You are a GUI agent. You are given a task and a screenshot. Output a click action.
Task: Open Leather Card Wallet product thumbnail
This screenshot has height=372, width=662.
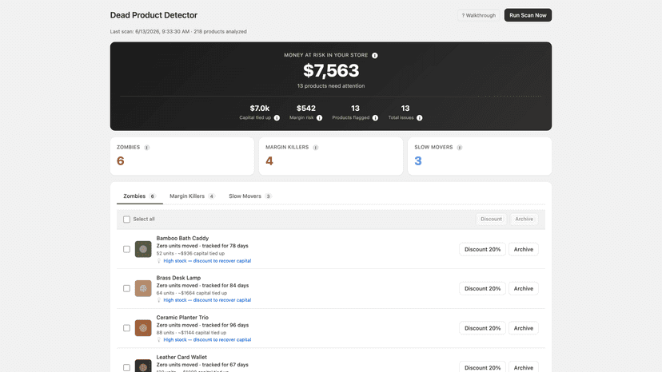pos(143,366)
